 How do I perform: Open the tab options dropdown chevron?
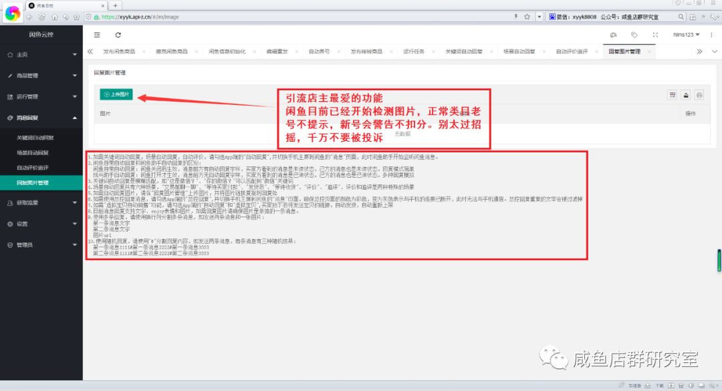tap(715, 51)
